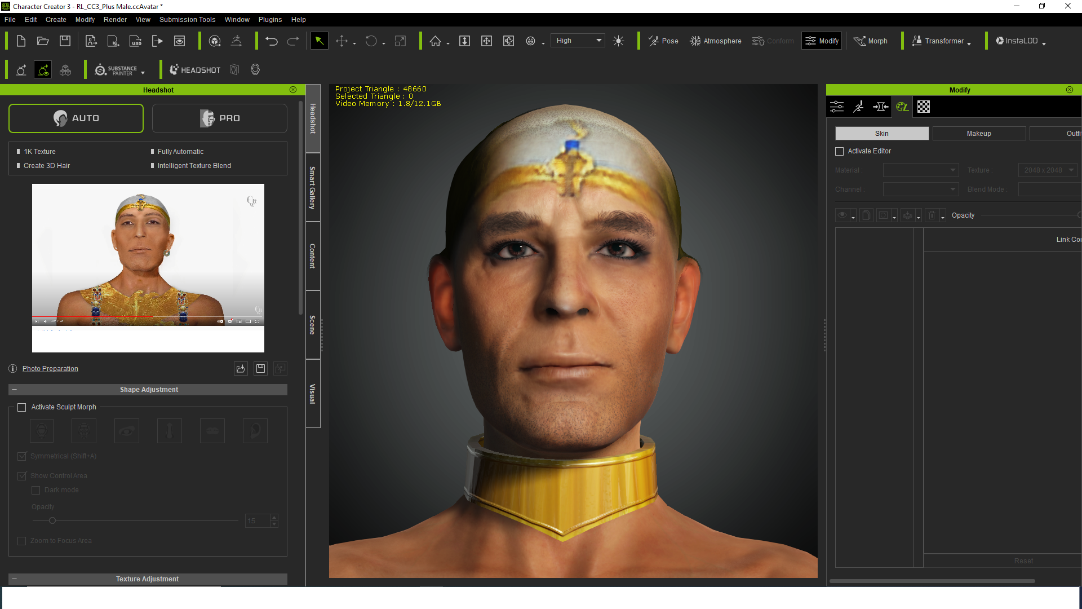Collapse the Shape Adjustment section

[x=15, y=390]
